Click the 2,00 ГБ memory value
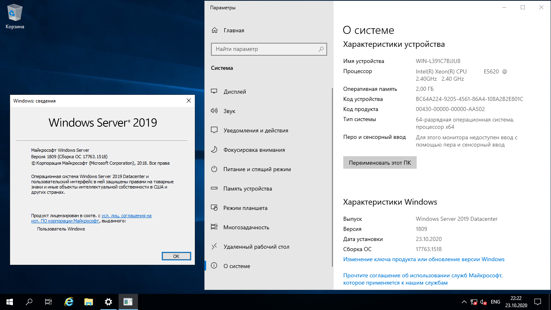This screenshot has width=551, height=310. click(425, 89)
